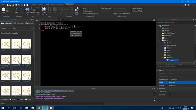Viewport: 196px width, 110px height.
Task: Open Chrome from the taskbar
Action: pos(39,108)
